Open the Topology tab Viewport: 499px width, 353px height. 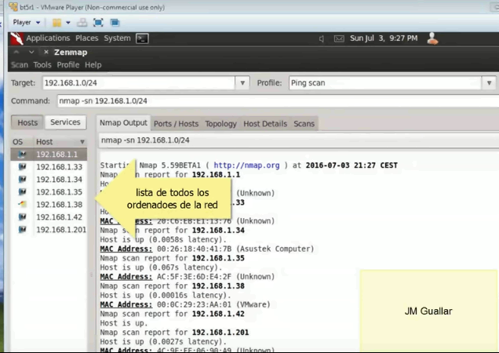pyautogui.click(x=220, y=124)
